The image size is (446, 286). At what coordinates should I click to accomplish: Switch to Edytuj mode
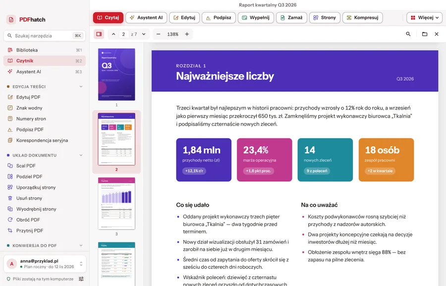[184, 18]
